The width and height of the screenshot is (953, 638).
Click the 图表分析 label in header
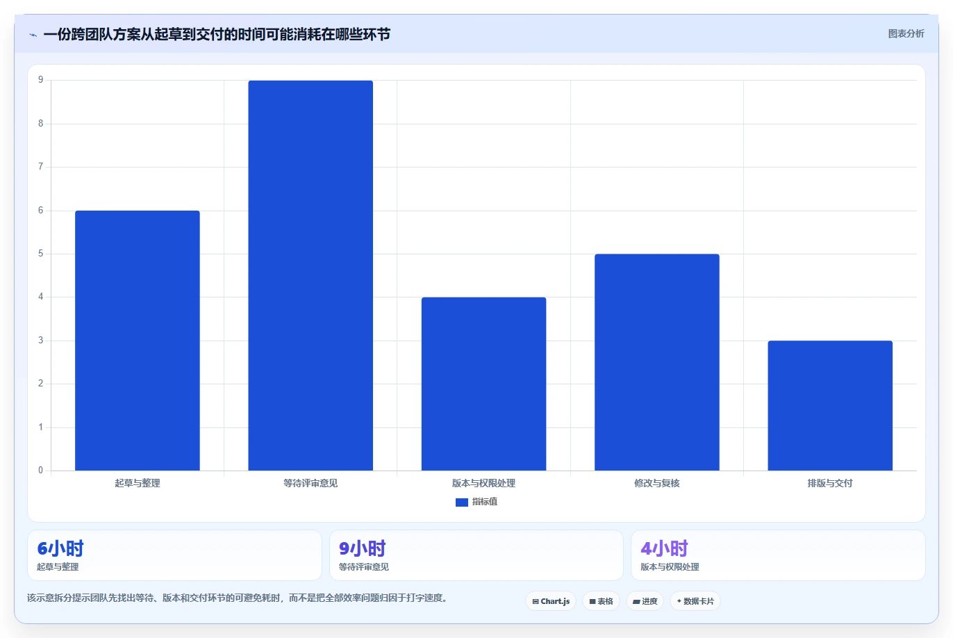[906, 33]
